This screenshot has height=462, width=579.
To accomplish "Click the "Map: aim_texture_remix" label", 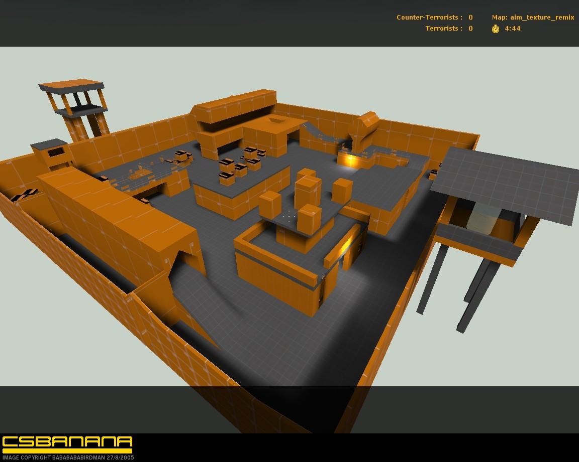I will [533, 18].
